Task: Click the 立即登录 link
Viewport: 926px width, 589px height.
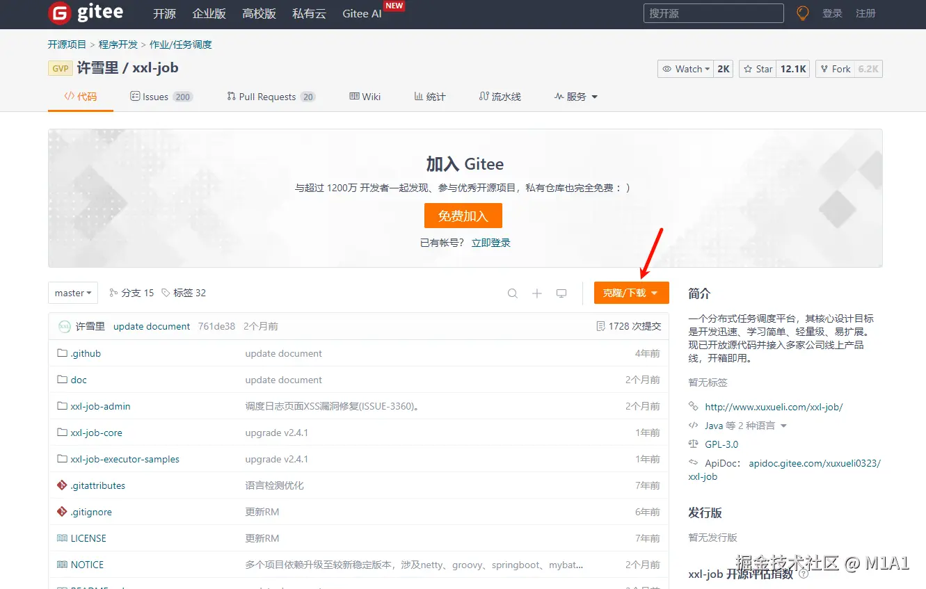Action: click(x=491, y=243)
